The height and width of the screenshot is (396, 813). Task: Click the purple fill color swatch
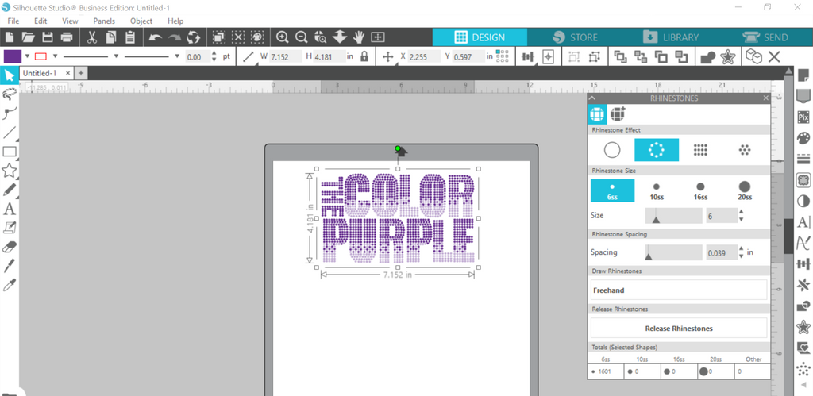[x=13, y=56]
